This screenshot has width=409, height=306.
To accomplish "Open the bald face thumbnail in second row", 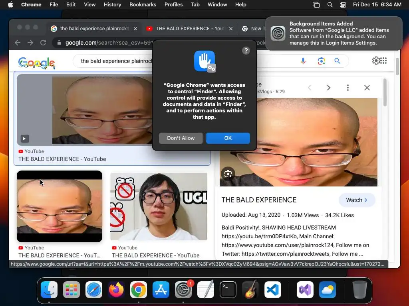I will tap(60, 206).
